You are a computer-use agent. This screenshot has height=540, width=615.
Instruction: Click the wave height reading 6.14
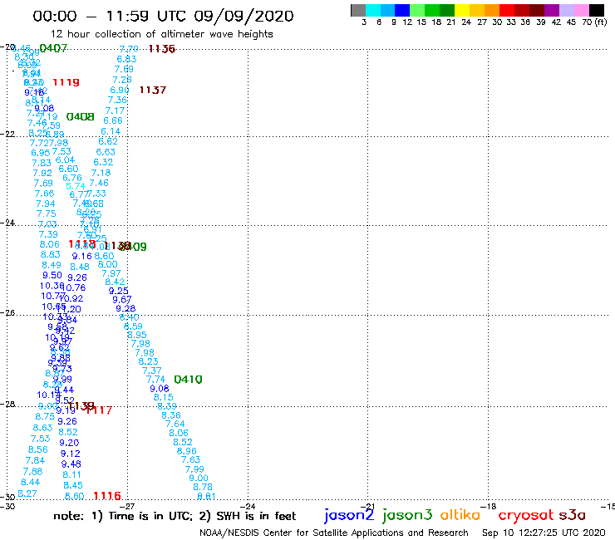click(x=111, y=131)
